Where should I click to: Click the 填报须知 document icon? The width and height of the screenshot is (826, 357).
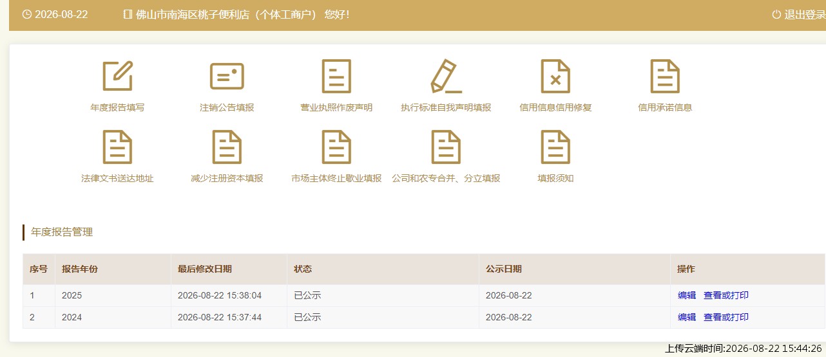coord(555,147)
